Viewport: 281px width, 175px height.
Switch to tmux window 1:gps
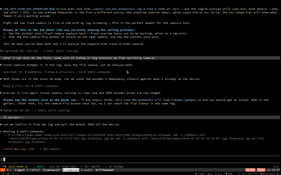click(20, 170)
